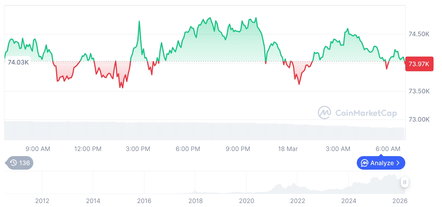Click the CoinMarketCap watermark logo
Screen dimensions: 442x207
[x=324, y=113]
